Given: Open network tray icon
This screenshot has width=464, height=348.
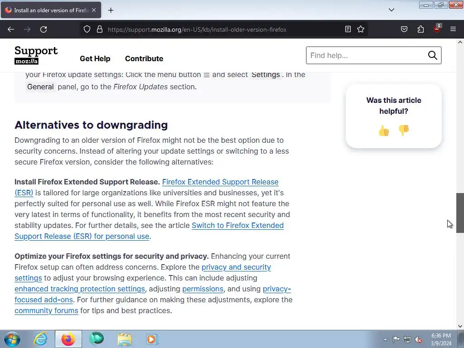Looking at the screenshot, I should [407, 339].
